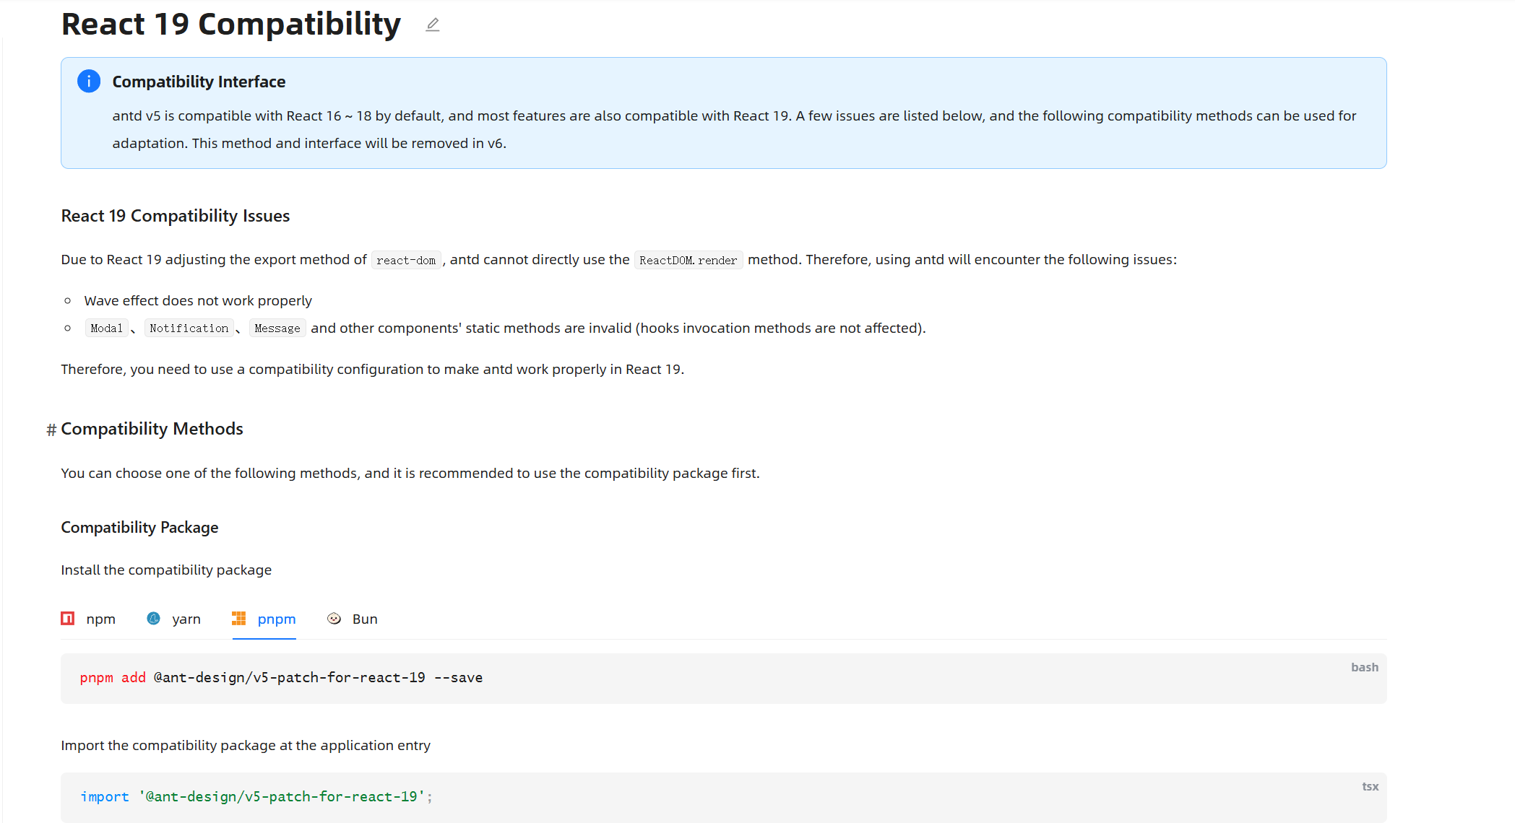1515x823 pixels.
Task: Click the tsx language label
Action: tap(1370, 787)
